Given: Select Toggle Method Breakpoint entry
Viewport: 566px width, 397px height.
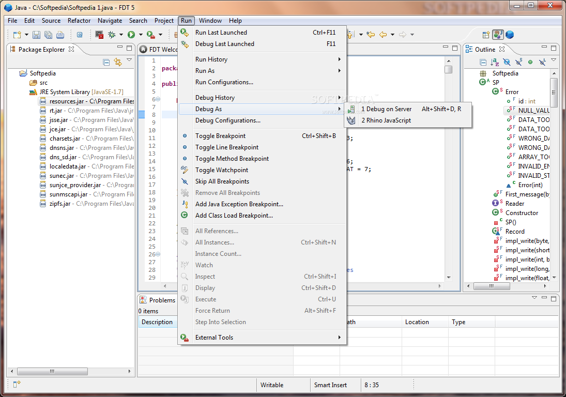Looking at the screenshot, I should click(x=263, y=159).
